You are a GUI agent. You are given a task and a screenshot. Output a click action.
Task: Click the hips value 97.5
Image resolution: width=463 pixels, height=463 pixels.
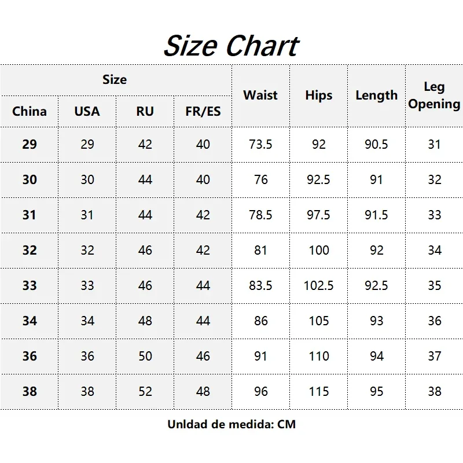click(x=319, y=215)
